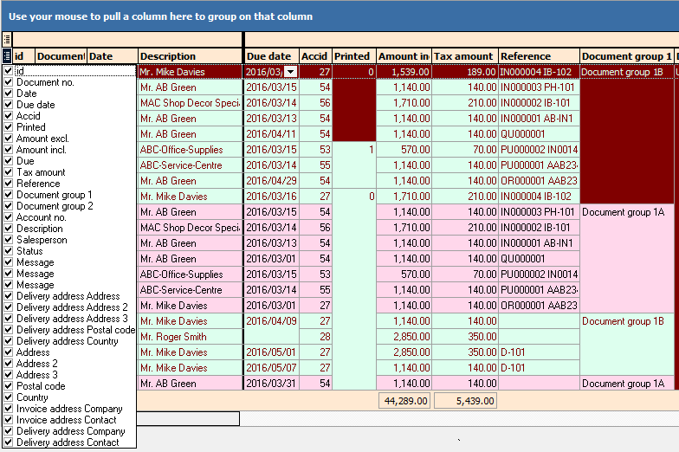The width and height of the screenshot is (679, 452).
Task: Uncheck the Document no. column checkbox
Action: pyautogui.click(x=8, y=82)
